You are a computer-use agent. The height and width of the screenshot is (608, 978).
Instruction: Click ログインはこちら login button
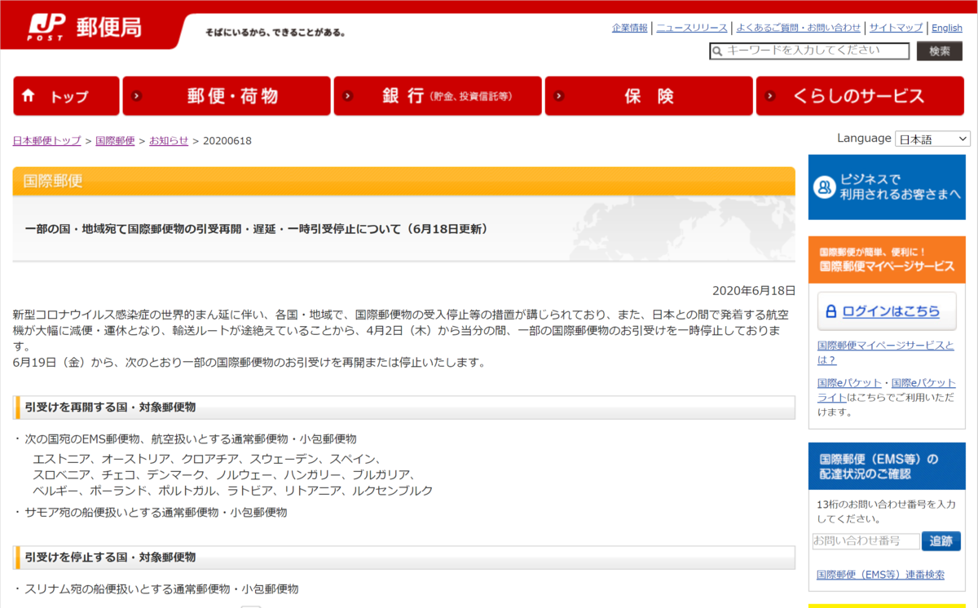click(887, 311)
